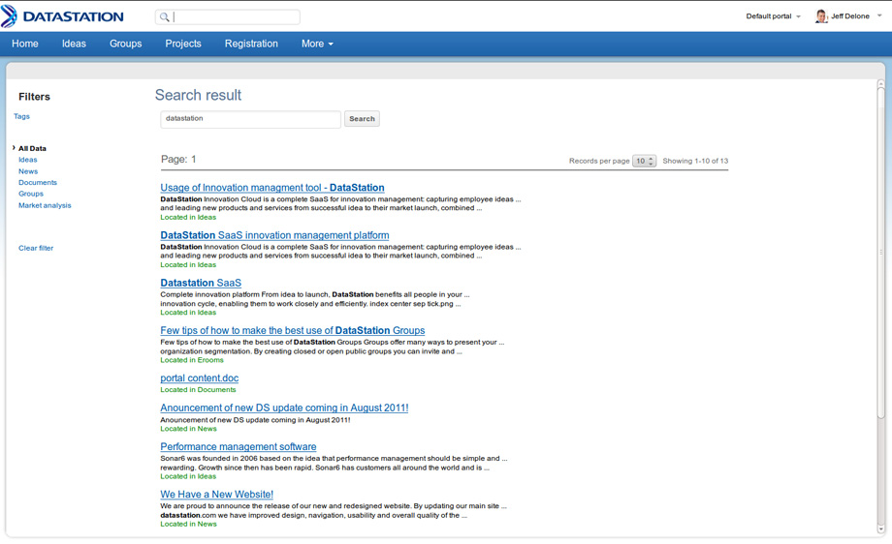Click the 'Search result' heading

pyautogui.click(x=198, y=96)
